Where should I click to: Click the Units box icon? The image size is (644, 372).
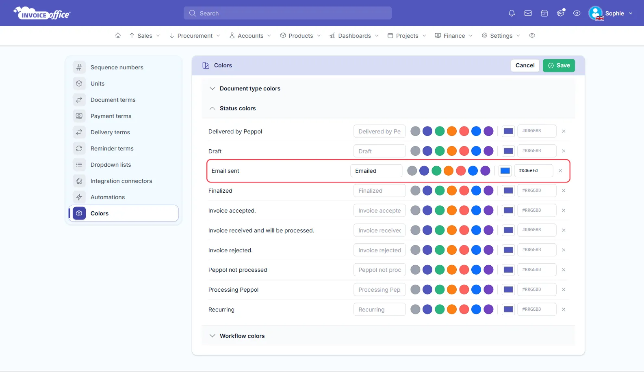pos(79,84)
